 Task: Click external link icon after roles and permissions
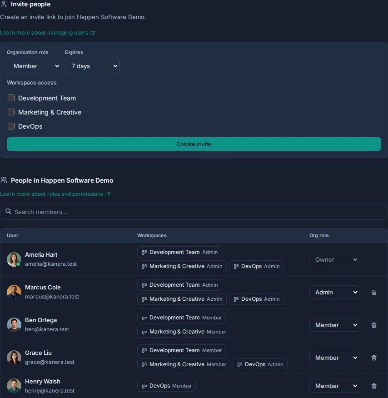click(108, 194)
